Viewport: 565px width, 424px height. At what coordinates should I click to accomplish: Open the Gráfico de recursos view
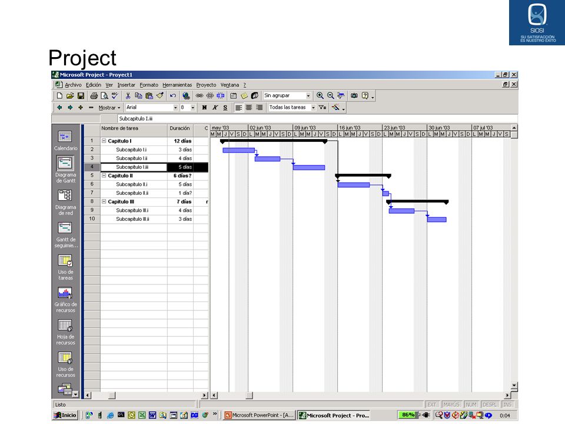(65, 300)
